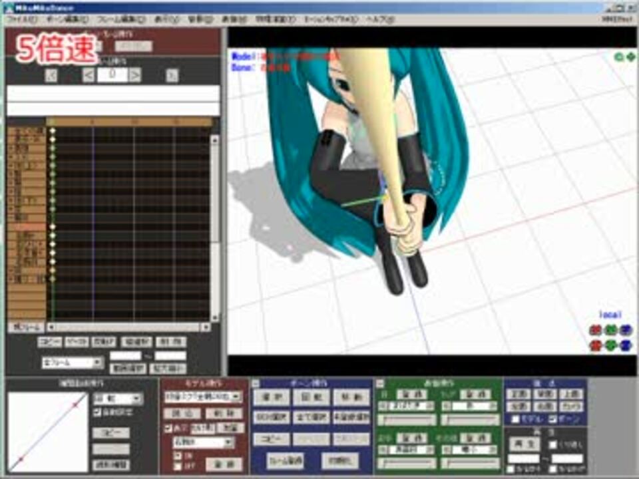
Task: Toggle the 自動設定 checkbox in interpolation panel
Action: [97, 412]
